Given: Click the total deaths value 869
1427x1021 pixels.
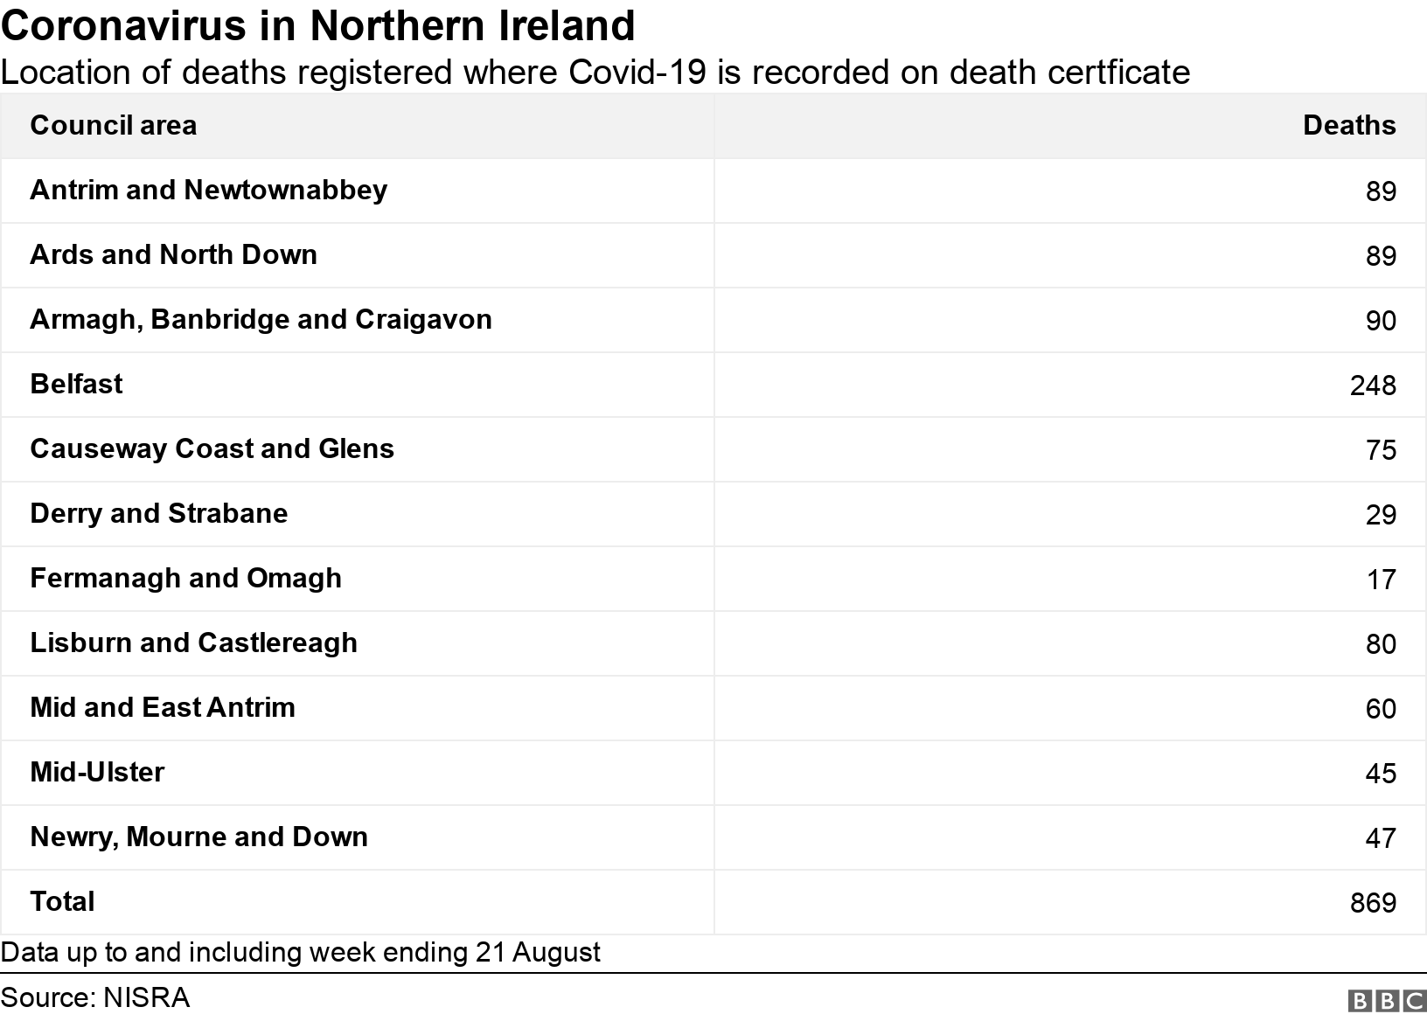Looking at the screenshot, I should coord(1373,903).
